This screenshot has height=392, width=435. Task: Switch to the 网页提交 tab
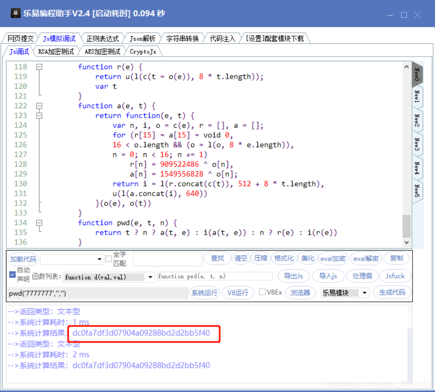click(x=20, y=39)
